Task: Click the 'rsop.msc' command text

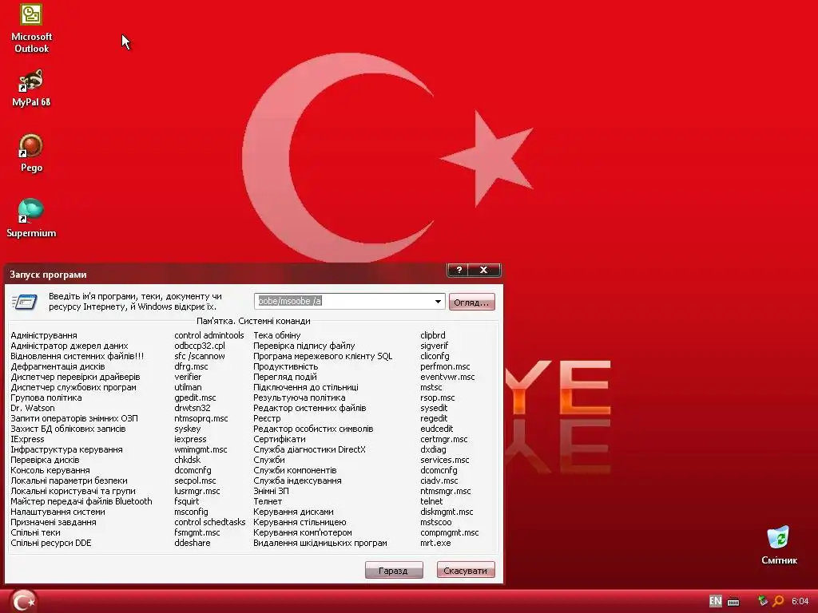Action: (438, 397)
